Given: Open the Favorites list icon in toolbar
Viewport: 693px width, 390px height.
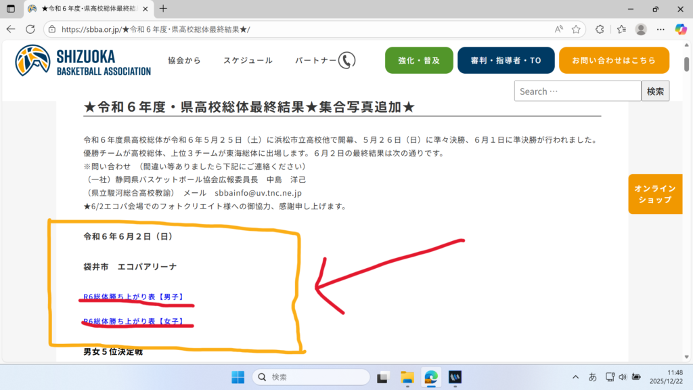Looking at the screenshot, I should click(x=621, y=29).
